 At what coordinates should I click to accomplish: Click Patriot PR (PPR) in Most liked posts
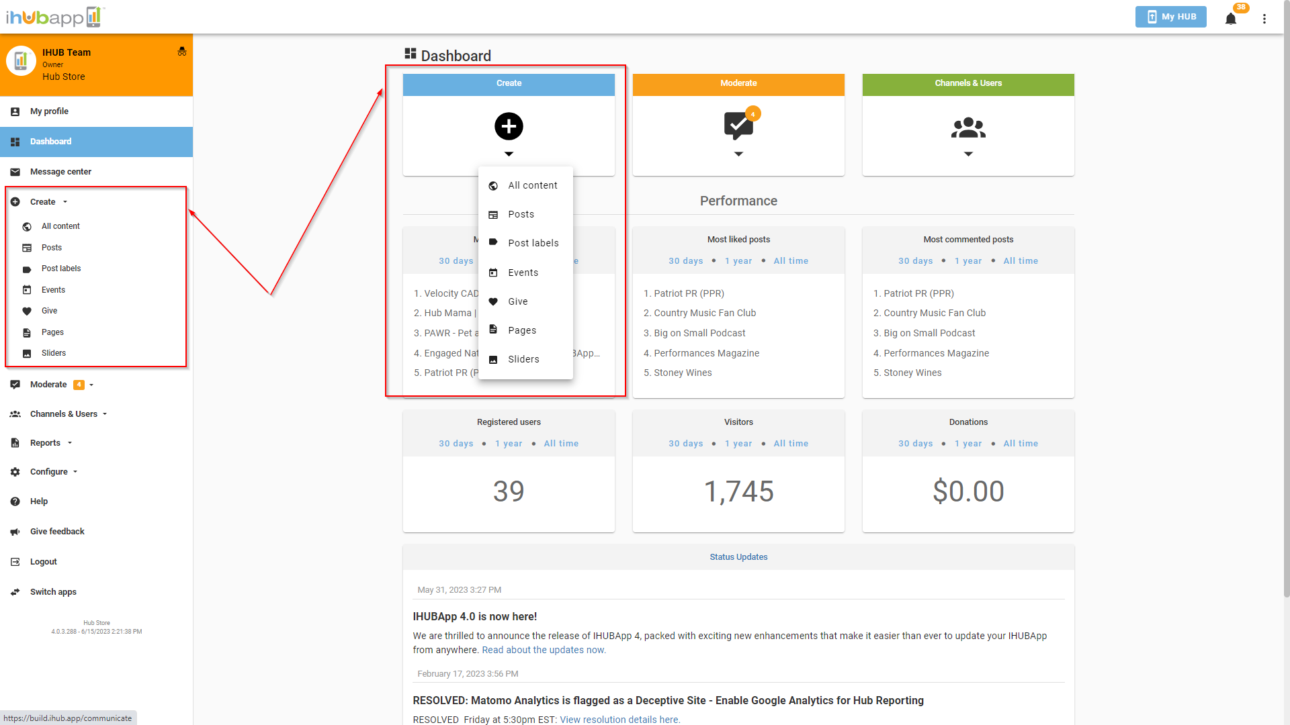click(689, 293)
